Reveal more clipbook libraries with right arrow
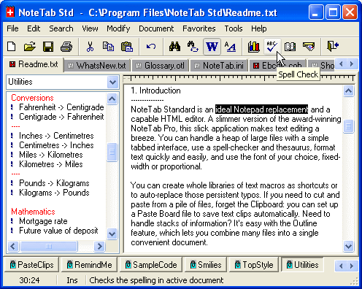This screenshot has width=362, height=289. point(352,266)
